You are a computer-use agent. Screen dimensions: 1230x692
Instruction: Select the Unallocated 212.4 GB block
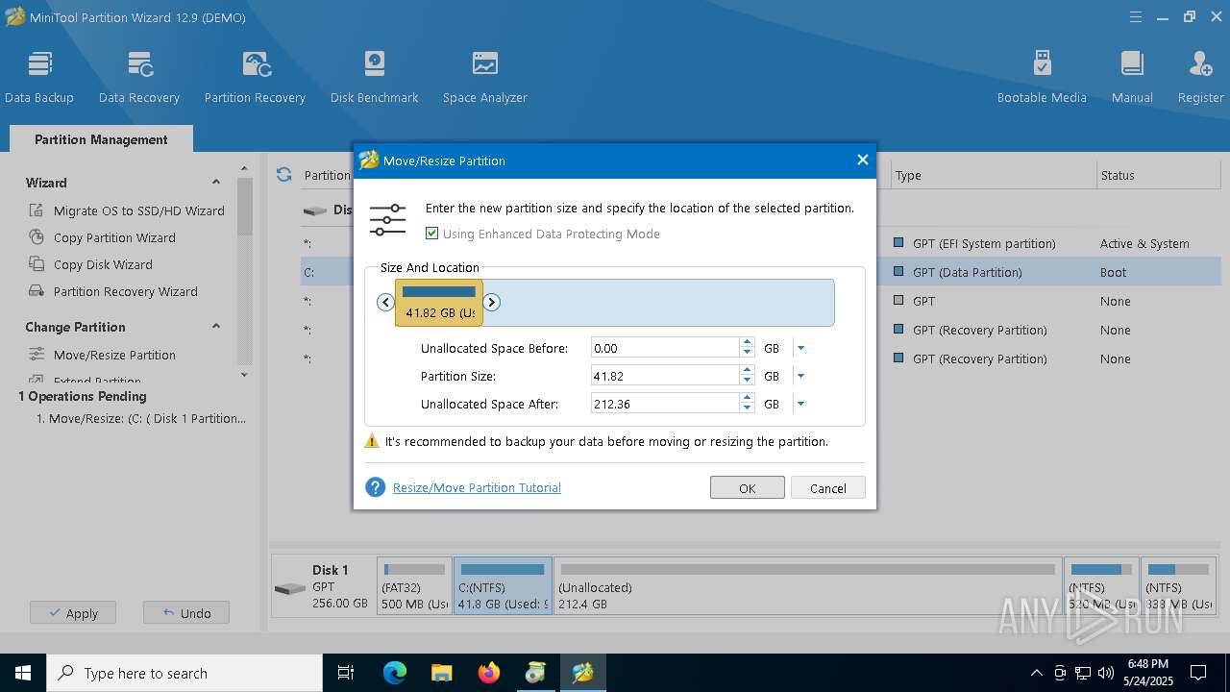point(807,586)
